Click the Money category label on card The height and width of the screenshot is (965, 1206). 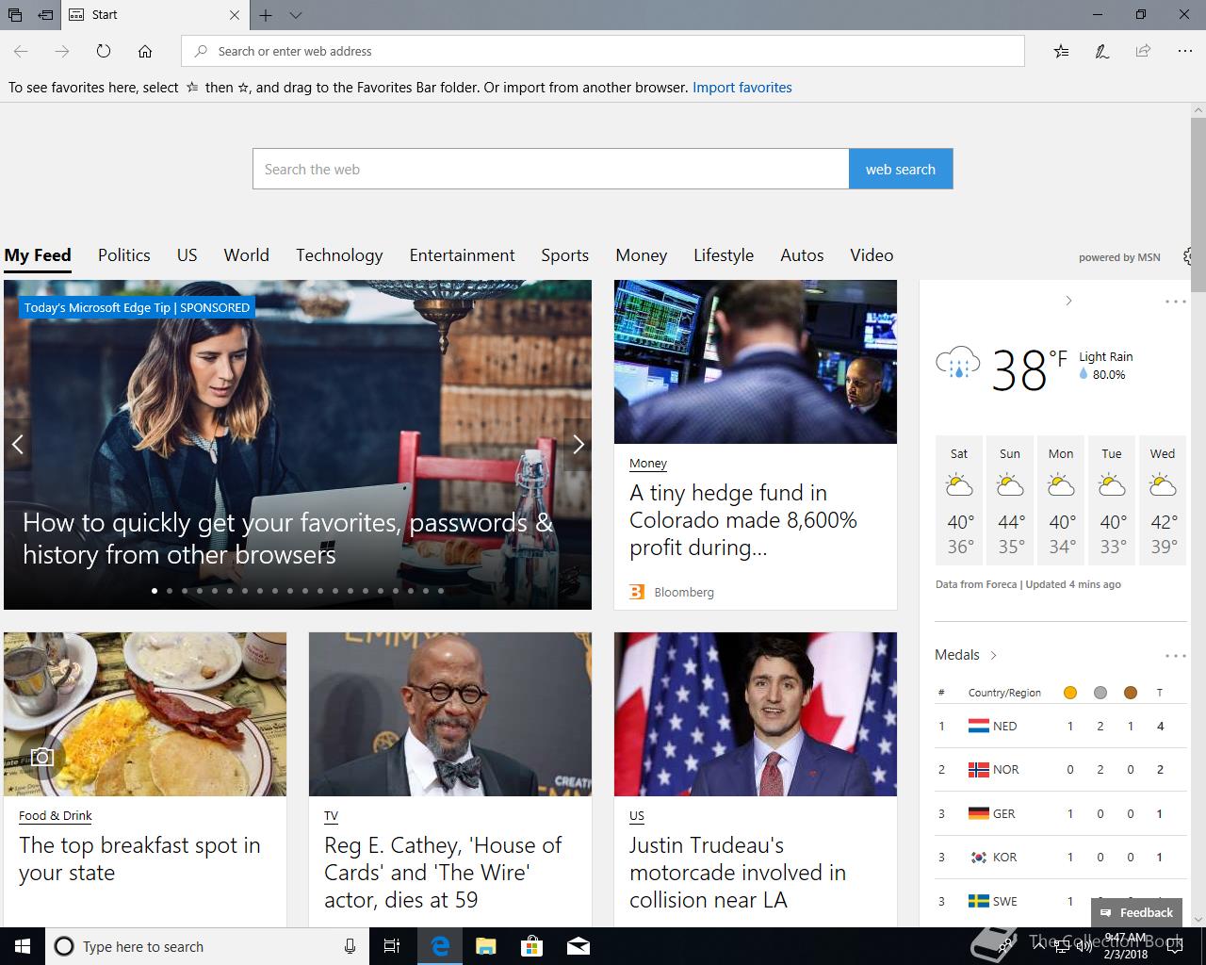[648, 464]
